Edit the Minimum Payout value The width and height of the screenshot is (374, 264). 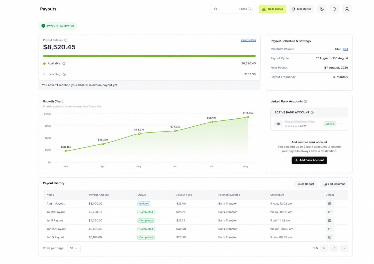click(x=345, y=49)
